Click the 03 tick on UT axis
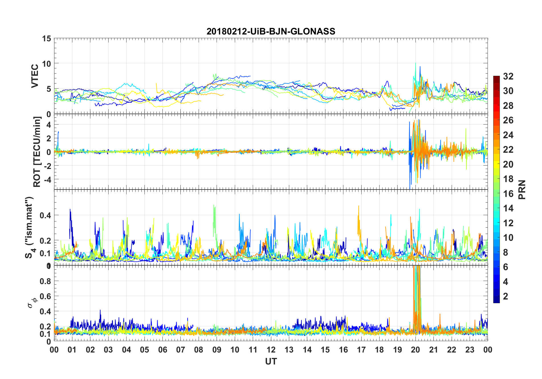The width and height of the screenshot is (542, 379). click(x=108, y=350)
